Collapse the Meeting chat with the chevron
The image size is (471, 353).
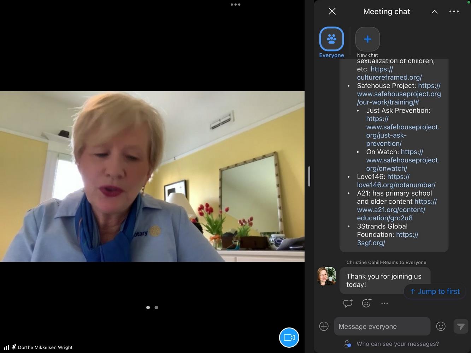(x=435, y=12)
